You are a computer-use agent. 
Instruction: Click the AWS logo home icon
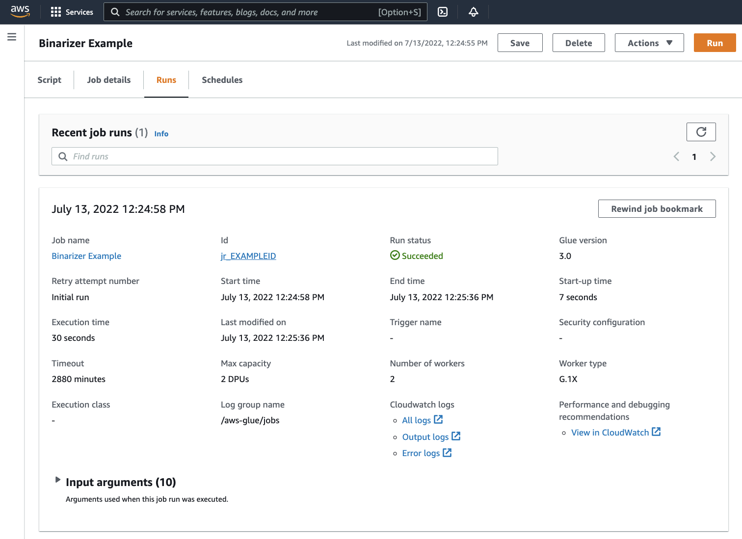20,12
